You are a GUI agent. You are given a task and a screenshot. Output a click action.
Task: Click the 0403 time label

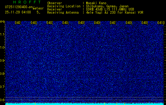(50, 23)
